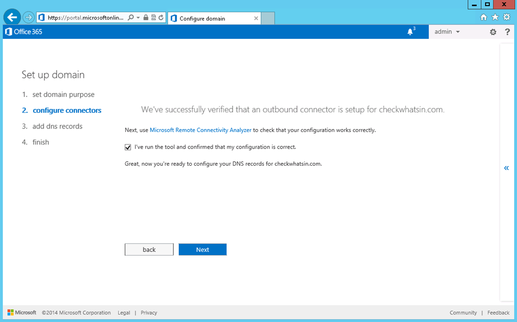Switch to the Configure domain tab
The image size is (517, 322).
[214, 19]
